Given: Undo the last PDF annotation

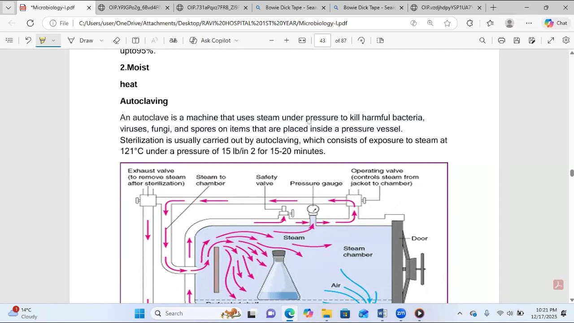Looking at the screenshot, I should click(x=28, y=40).
